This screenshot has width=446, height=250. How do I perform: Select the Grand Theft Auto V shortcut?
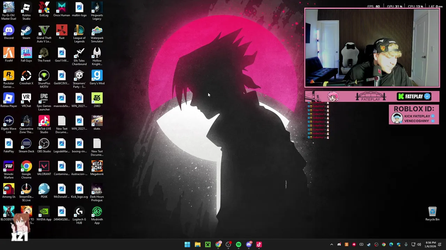pyautogui.click(x=44, y=34)
